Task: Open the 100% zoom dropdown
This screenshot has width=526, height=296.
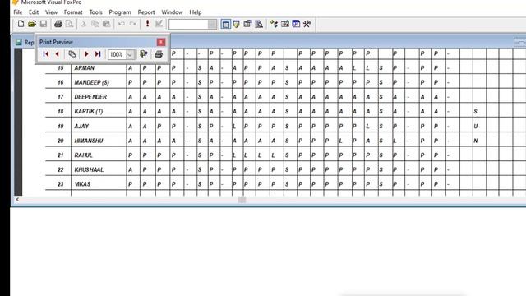Action: point(130,54)
